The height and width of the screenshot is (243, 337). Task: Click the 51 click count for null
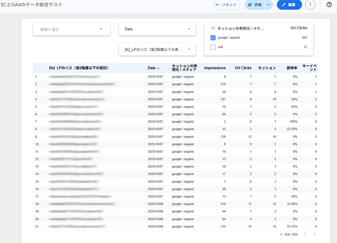click(305, 47)
